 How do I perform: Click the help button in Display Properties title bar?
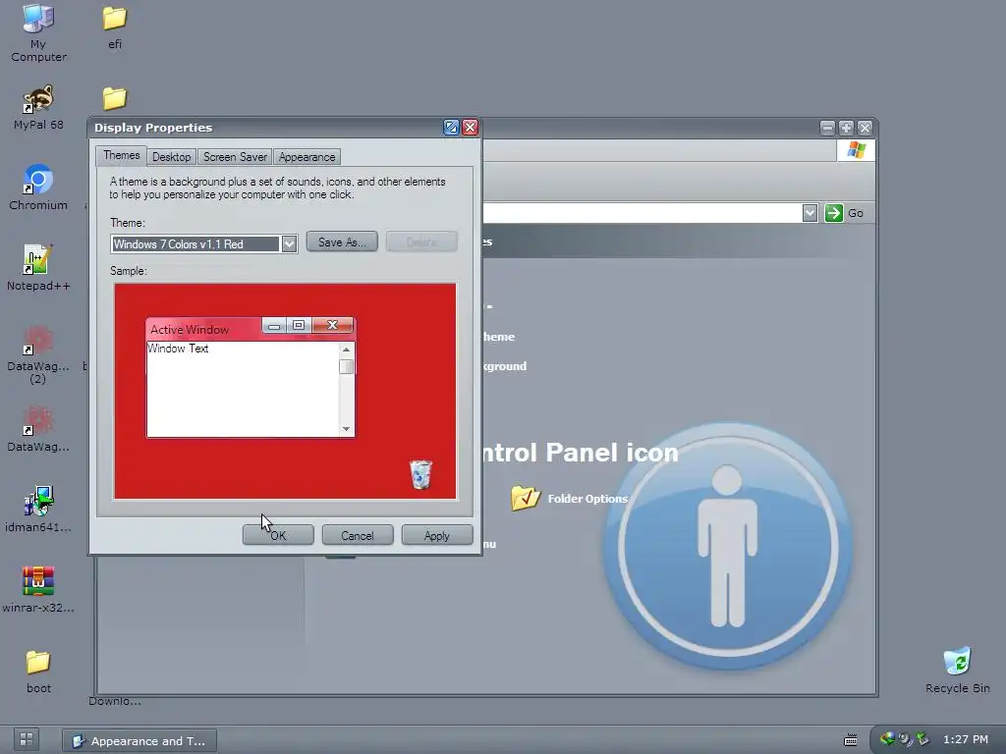[451, 128]
